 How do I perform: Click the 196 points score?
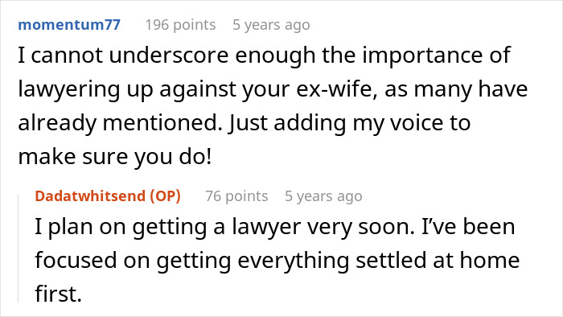pyautogui.click(x=180, y=25)
